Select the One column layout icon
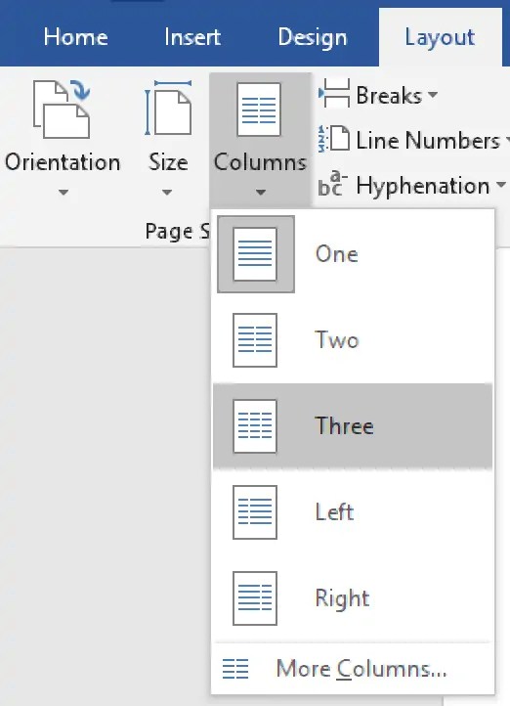This screenshot has height=706, width=510. pyautogui.click(x=255, y=254)
